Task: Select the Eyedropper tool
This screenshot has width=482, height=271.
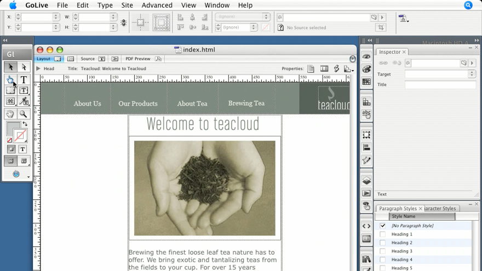Action: [x=24, y=101]
